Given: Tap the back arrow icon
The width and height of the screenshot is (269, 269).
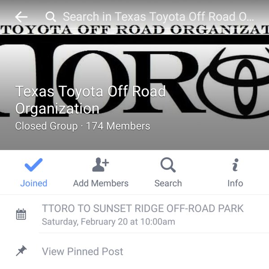Looking at the screenshot, I should (x=21, y=17).
